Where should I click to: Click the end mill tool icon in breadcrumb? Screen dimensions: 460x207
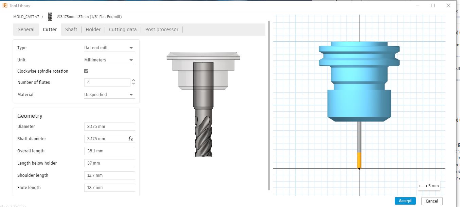point(50,17)
